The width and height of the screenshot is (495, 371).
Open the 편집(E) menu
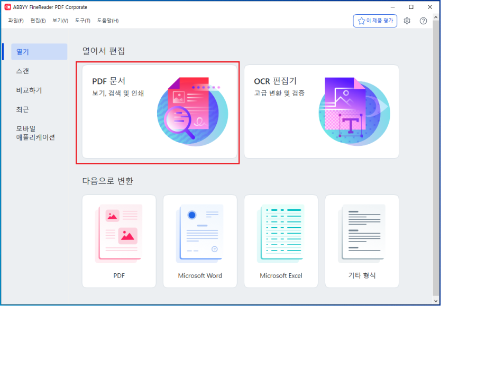[x=38, y=21]
